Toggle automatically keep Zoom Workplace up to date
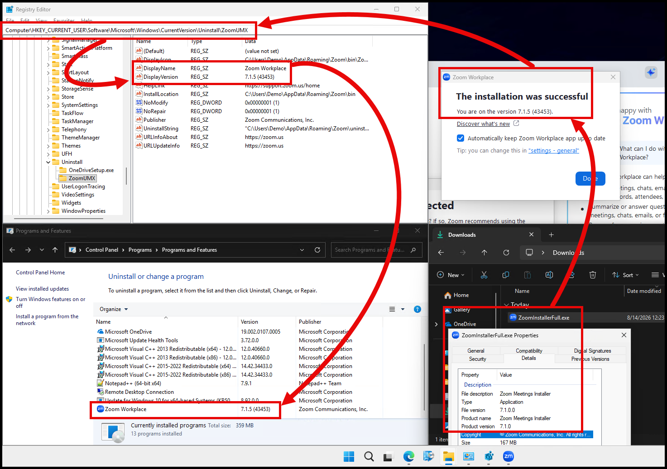Screen dimensions: 667x469 pos(461,138)
